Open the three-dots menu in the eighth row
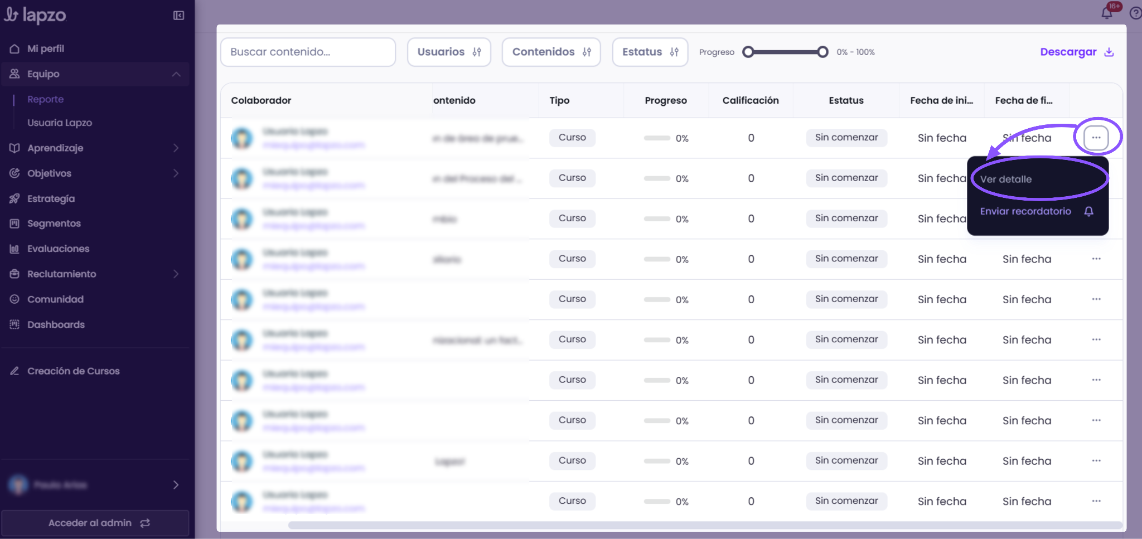The width and height of the screenshot is (1142, 539). tap(1096, 420)
